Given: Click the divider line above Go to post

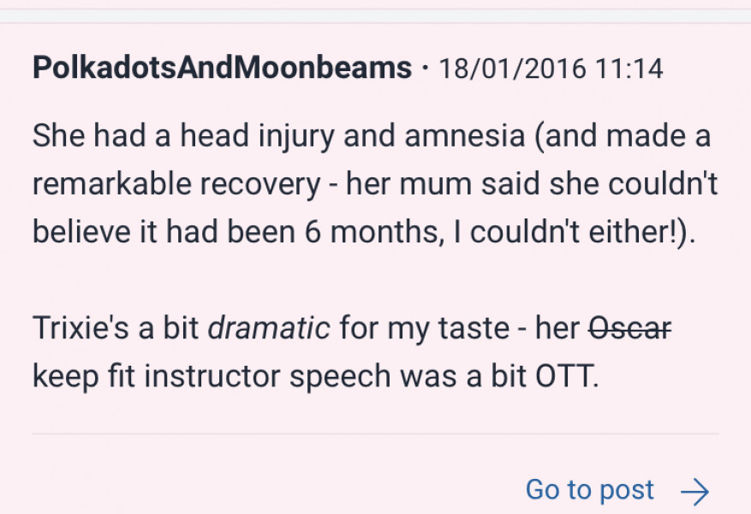Looking at the screenshot, I should [375, 434].
